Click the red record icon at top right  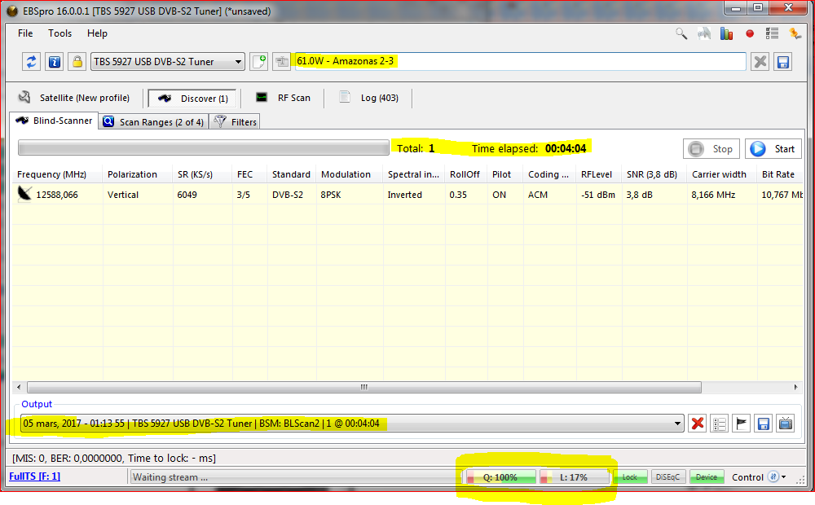(x=750, y=33)
